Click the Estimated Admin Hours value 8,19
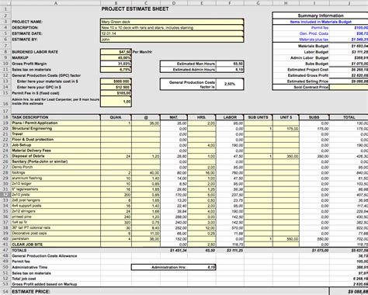This screenshot has height=295, width=368. coord(230,69)
